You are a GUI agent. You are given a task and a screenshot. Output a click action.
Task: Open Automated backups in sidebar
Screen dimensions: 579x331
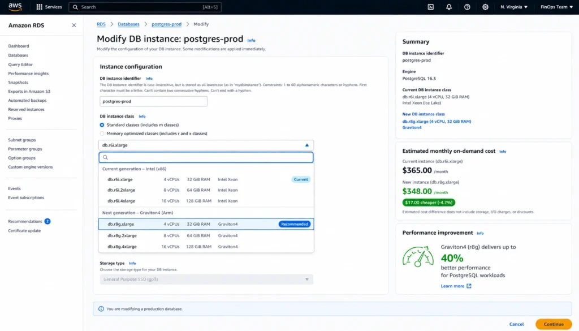[27, 101]
